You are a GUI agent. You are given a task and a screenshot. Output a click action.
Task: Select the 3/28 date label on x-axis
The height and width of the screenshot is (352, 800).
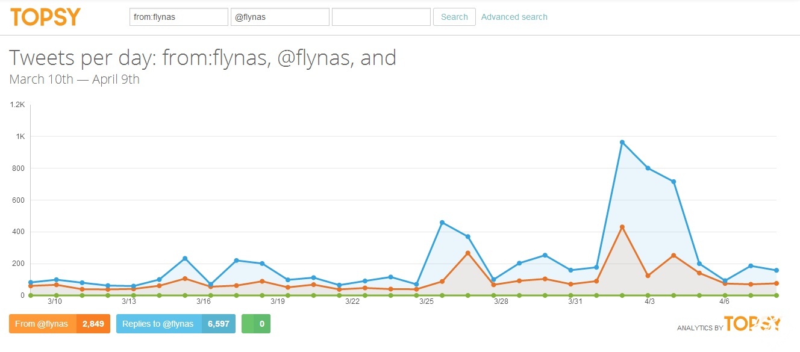pos(501,301)
